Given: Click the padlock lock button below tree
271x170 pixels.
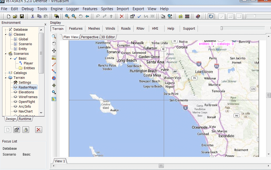Looking at the screenshot, I should tap(26, 130).
